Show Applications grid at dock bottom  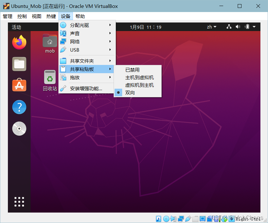(19, 202)
